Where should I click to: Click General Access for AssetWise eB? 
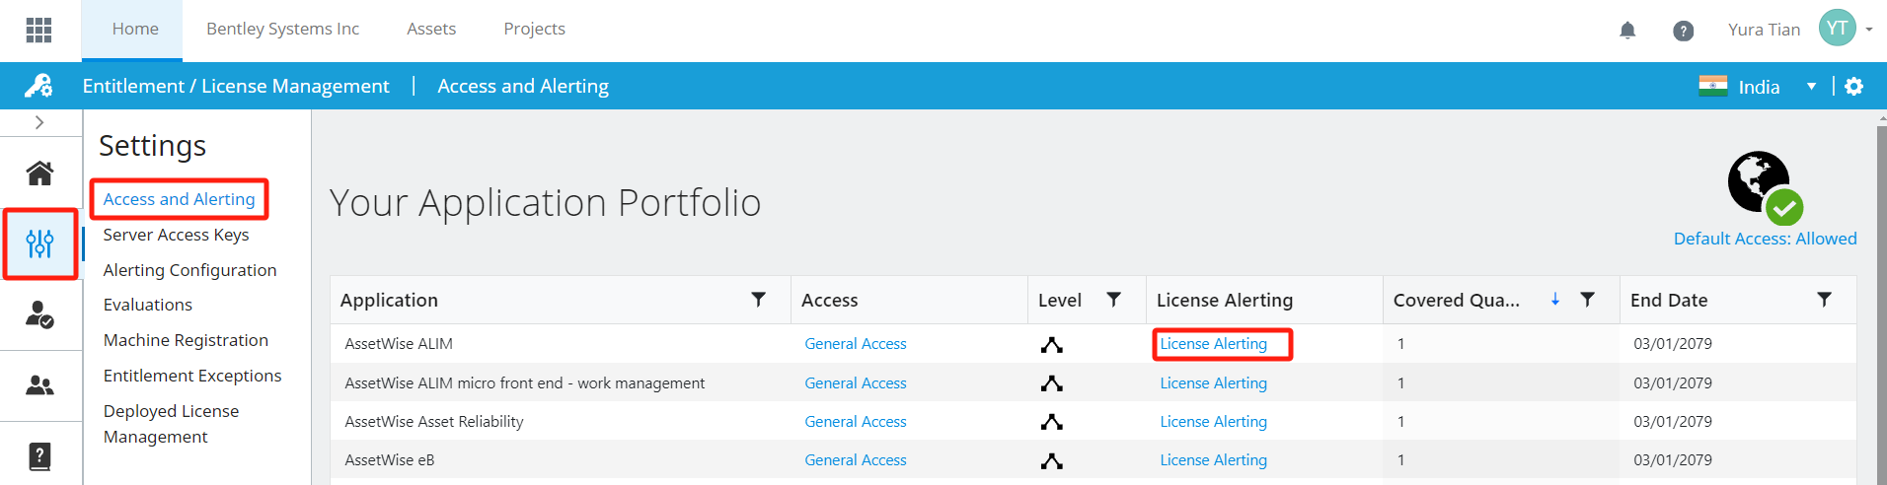(x=855, y=460)
